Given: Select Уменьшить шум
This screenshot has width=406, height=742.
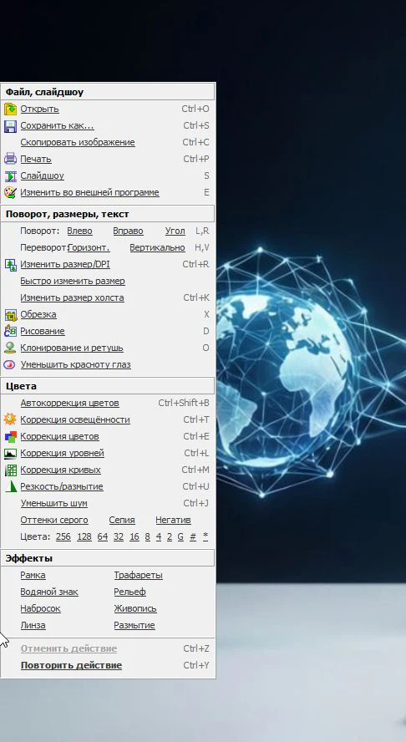Looking at the screenshot, I should pyautogui.click(x=54, y=504).
